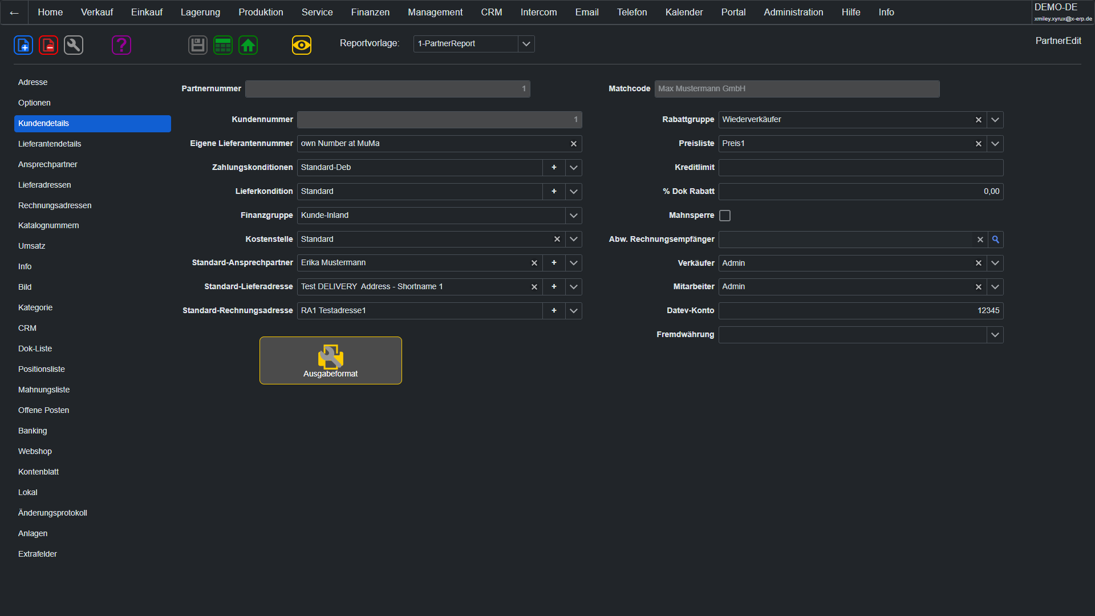Open the green table list icon
The width and height of the screenshot is (1095, 616).
point(223,45)
